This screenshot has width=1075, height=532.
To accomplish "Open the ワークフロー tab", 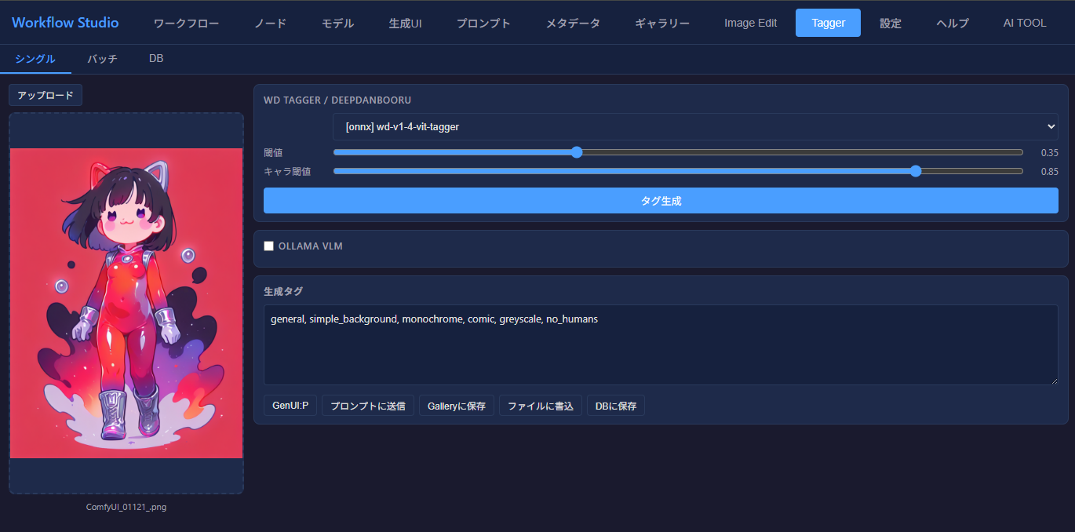I will pyautogui.click(x=186, y=23).
